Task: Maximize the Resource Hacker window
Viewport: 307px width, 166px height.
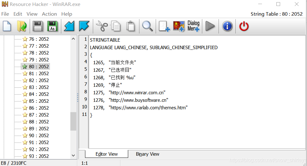Action: click(278, 4)
